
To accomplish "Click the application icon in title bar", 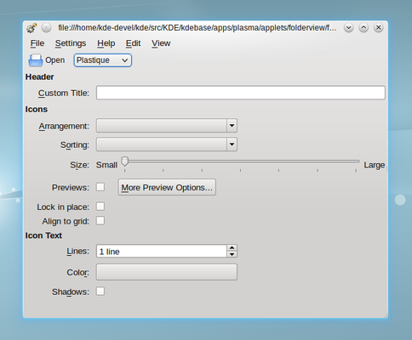I will coord(31,28).
